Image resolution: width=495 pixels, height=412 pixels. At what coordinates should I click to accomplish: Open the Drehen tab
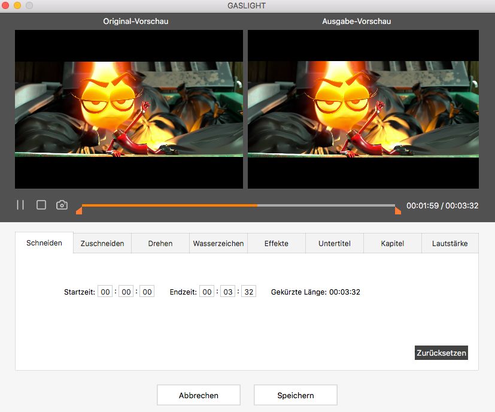click(160, 243)
